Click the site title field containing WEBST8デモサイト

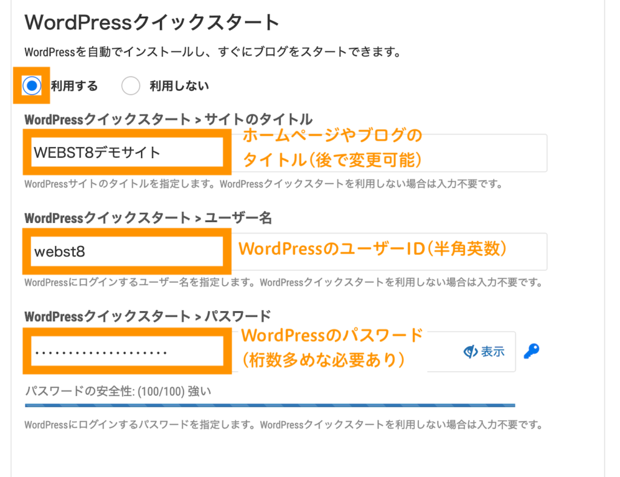click(121, 153)
